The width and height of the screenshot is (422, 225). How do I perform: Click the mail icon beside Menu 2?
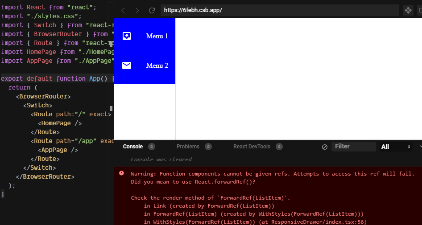(x=127, y=65)
